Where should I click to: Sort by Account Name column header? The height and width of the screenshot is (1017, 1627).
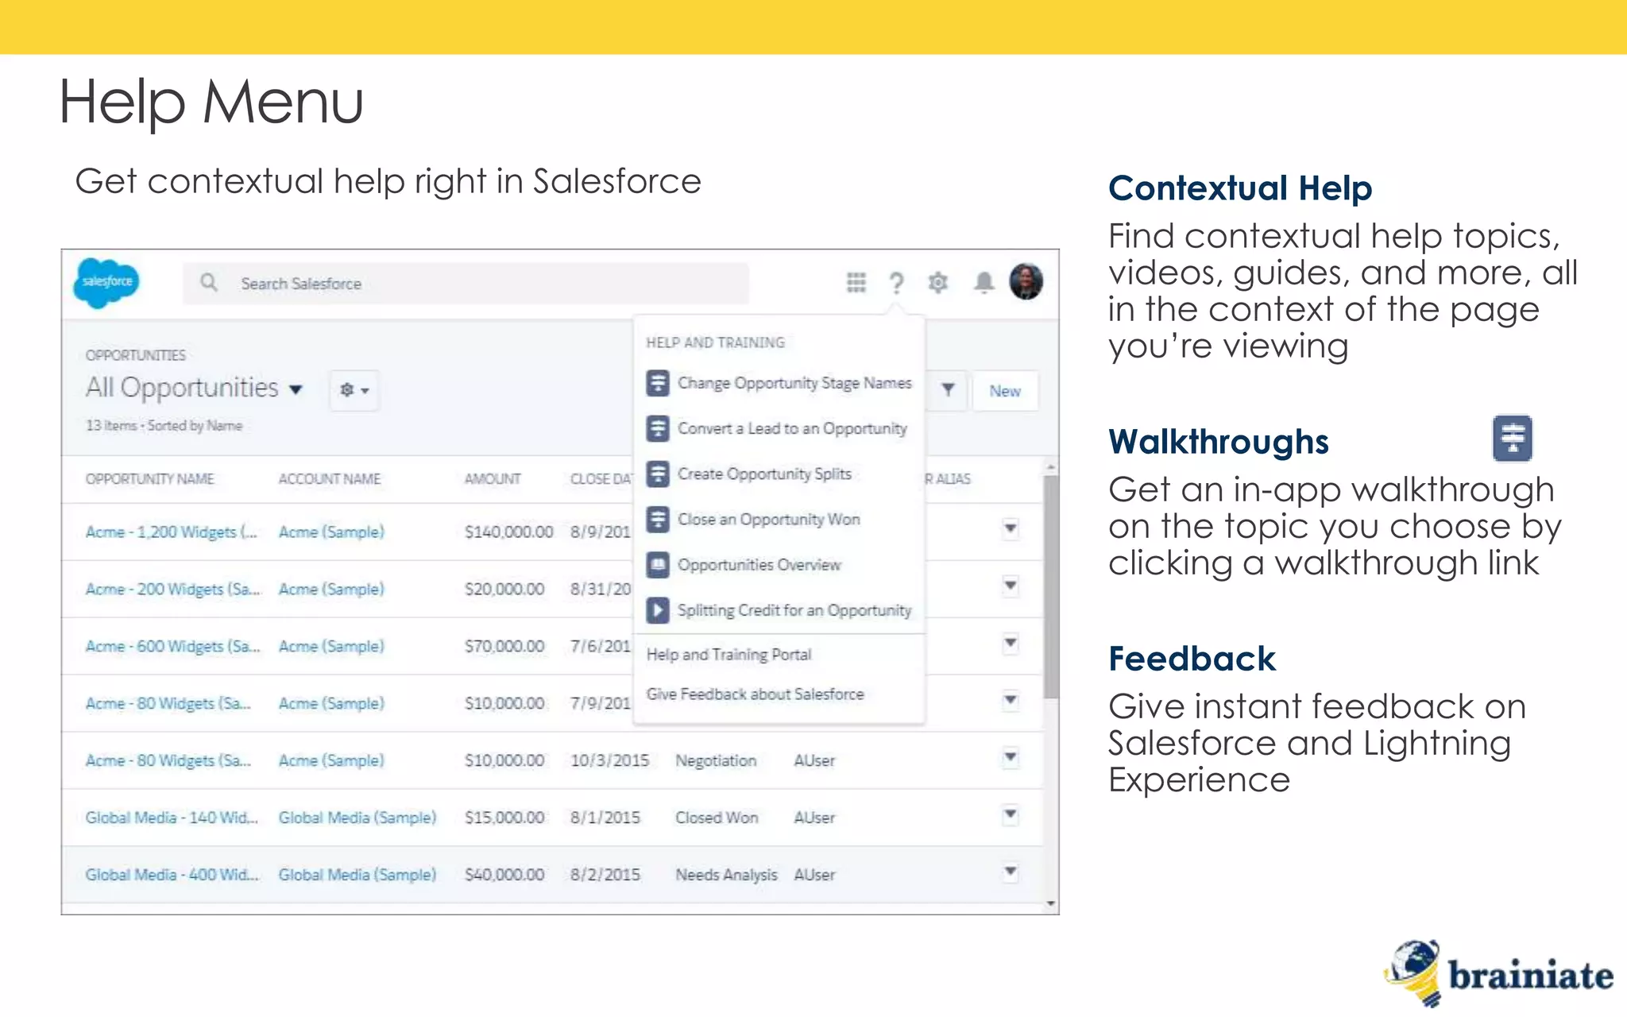coord(330,479)
